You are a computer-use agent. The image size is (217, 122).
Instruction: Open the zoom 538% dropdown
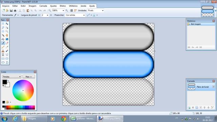(x=63, y=11)
